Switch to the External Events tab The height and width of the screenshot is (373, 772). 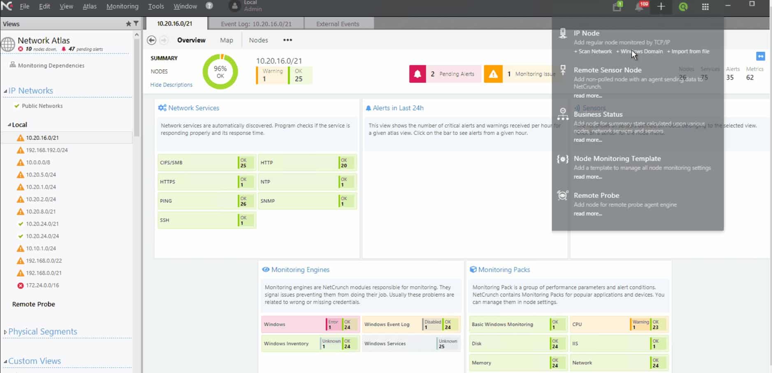tap(338, 23)
